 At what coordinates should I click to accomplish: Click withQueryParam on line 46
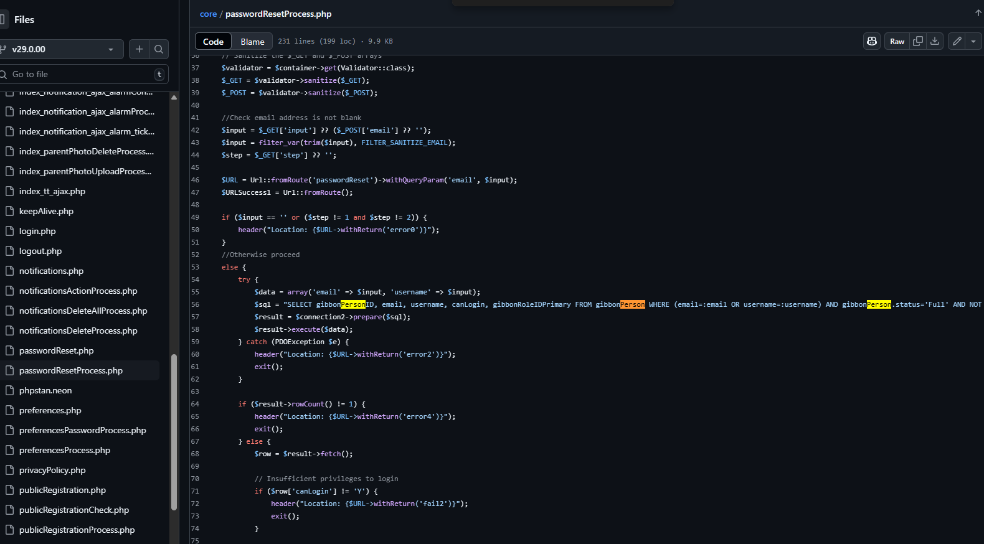(414, 180)
